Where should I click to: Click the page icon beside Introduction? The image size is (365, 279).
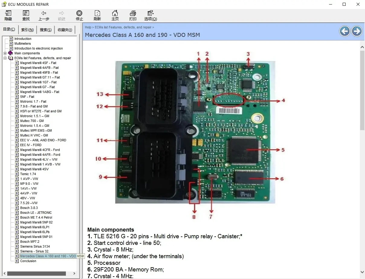[x=11, y=39]
